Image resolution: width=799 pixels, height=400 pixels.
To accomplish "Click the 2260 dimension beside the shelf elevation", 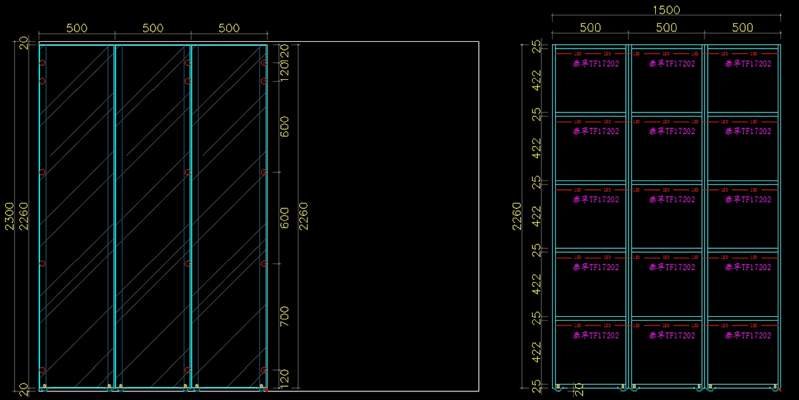I will pyautogui.click(x=517, y=216).
